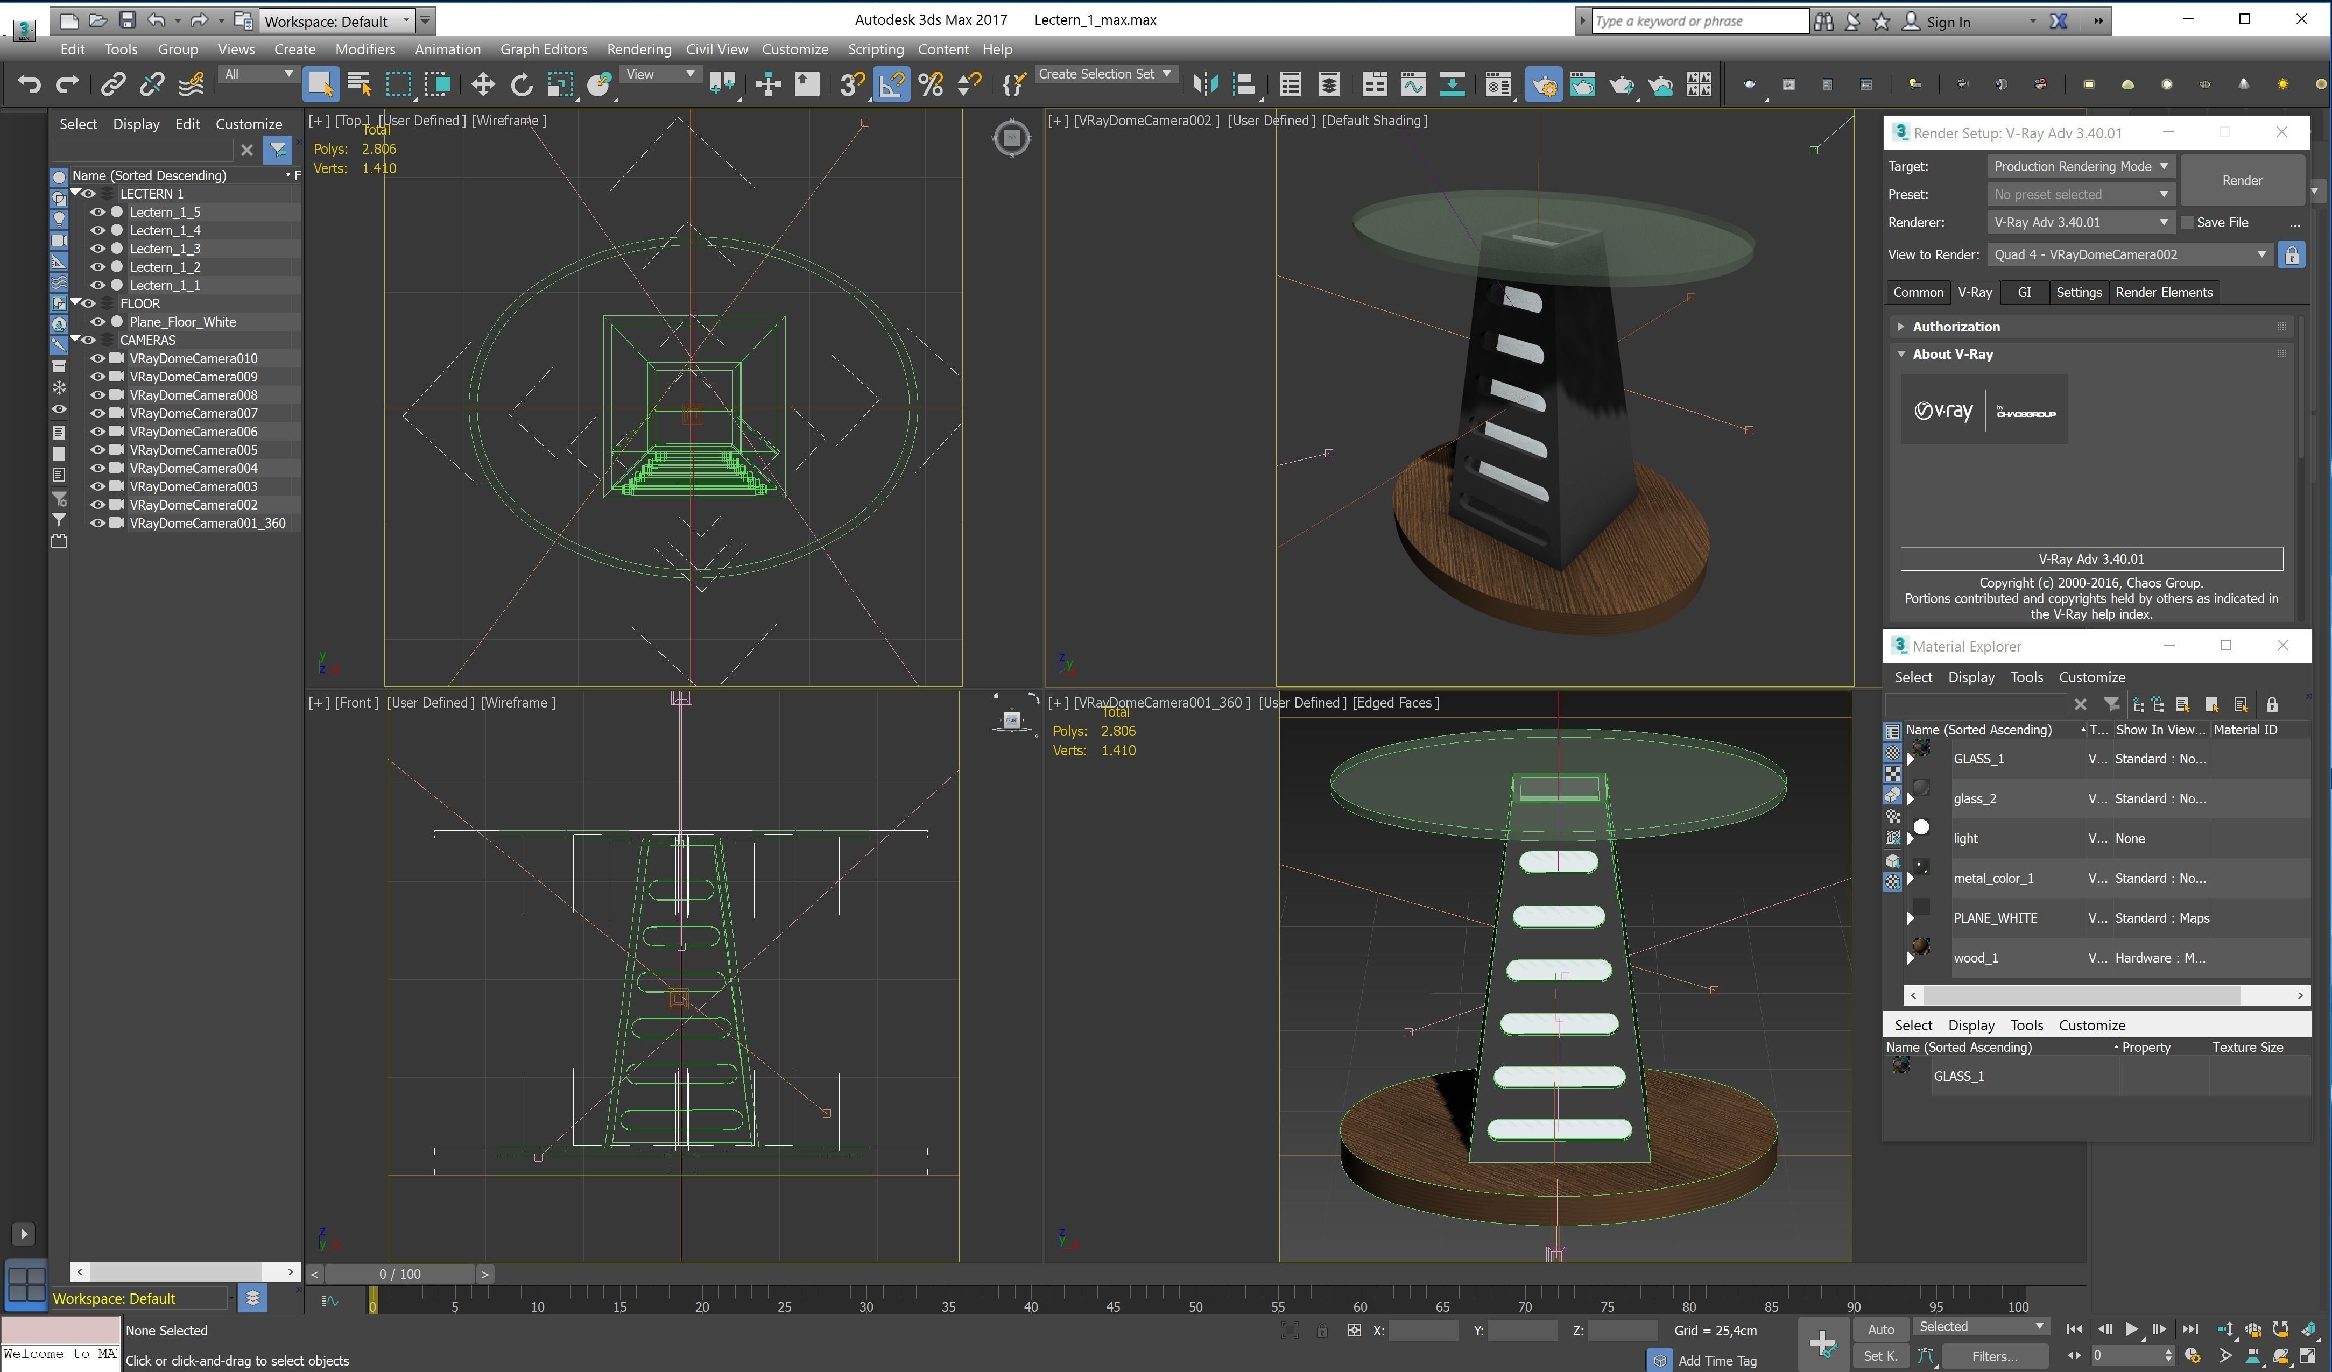This screenshot has height=1372, width=2332.
Task: Open Curve Editor from toolbar
Action: (x=1413, y=85)
